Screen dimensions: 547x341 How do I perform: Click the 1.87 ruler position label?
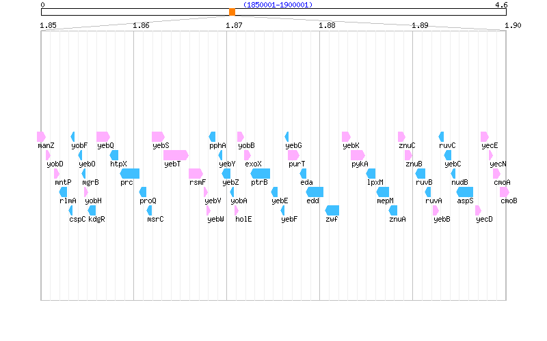coord(234,25)
